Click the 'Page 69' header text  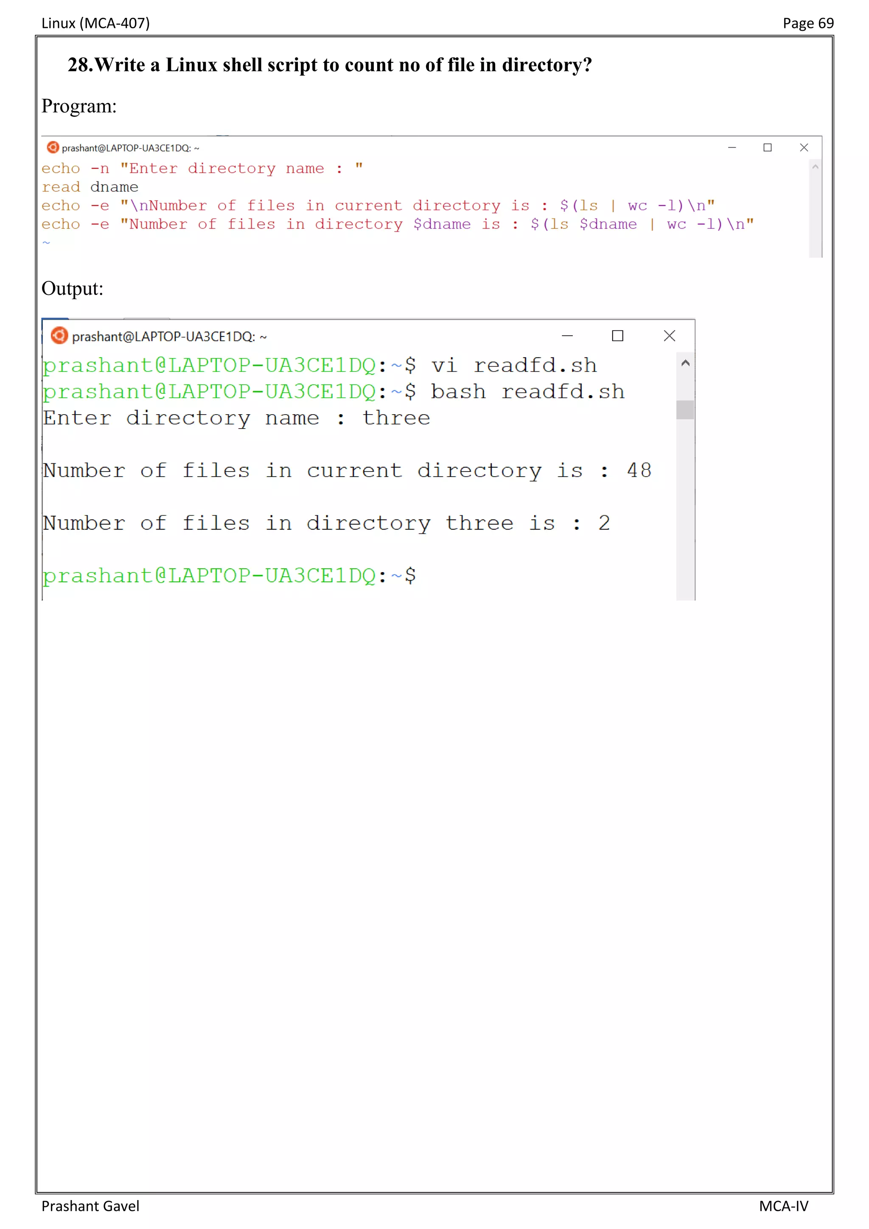point(808,23)
